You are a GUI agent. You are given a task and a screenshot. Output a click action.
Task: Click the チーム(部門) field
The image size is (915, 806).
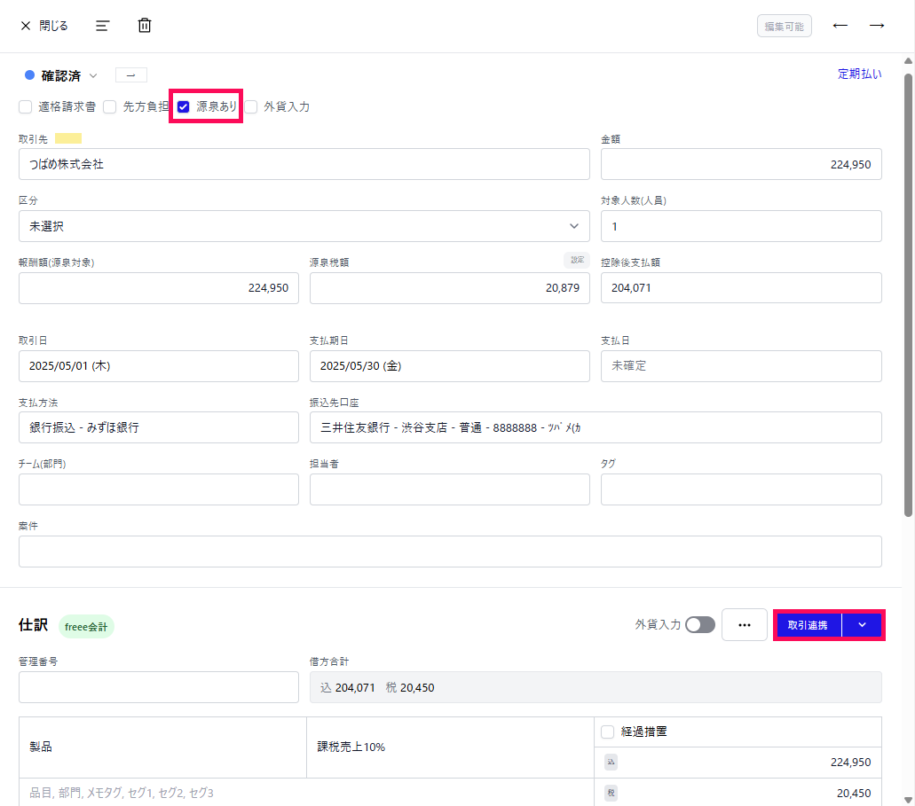[x=159, y=489]
